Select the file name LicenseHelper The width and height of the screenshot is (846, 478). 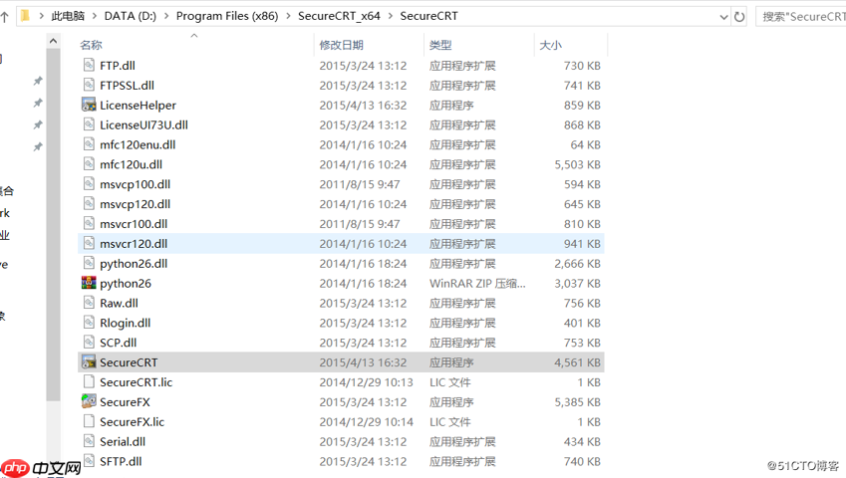(x=139, y=106)
